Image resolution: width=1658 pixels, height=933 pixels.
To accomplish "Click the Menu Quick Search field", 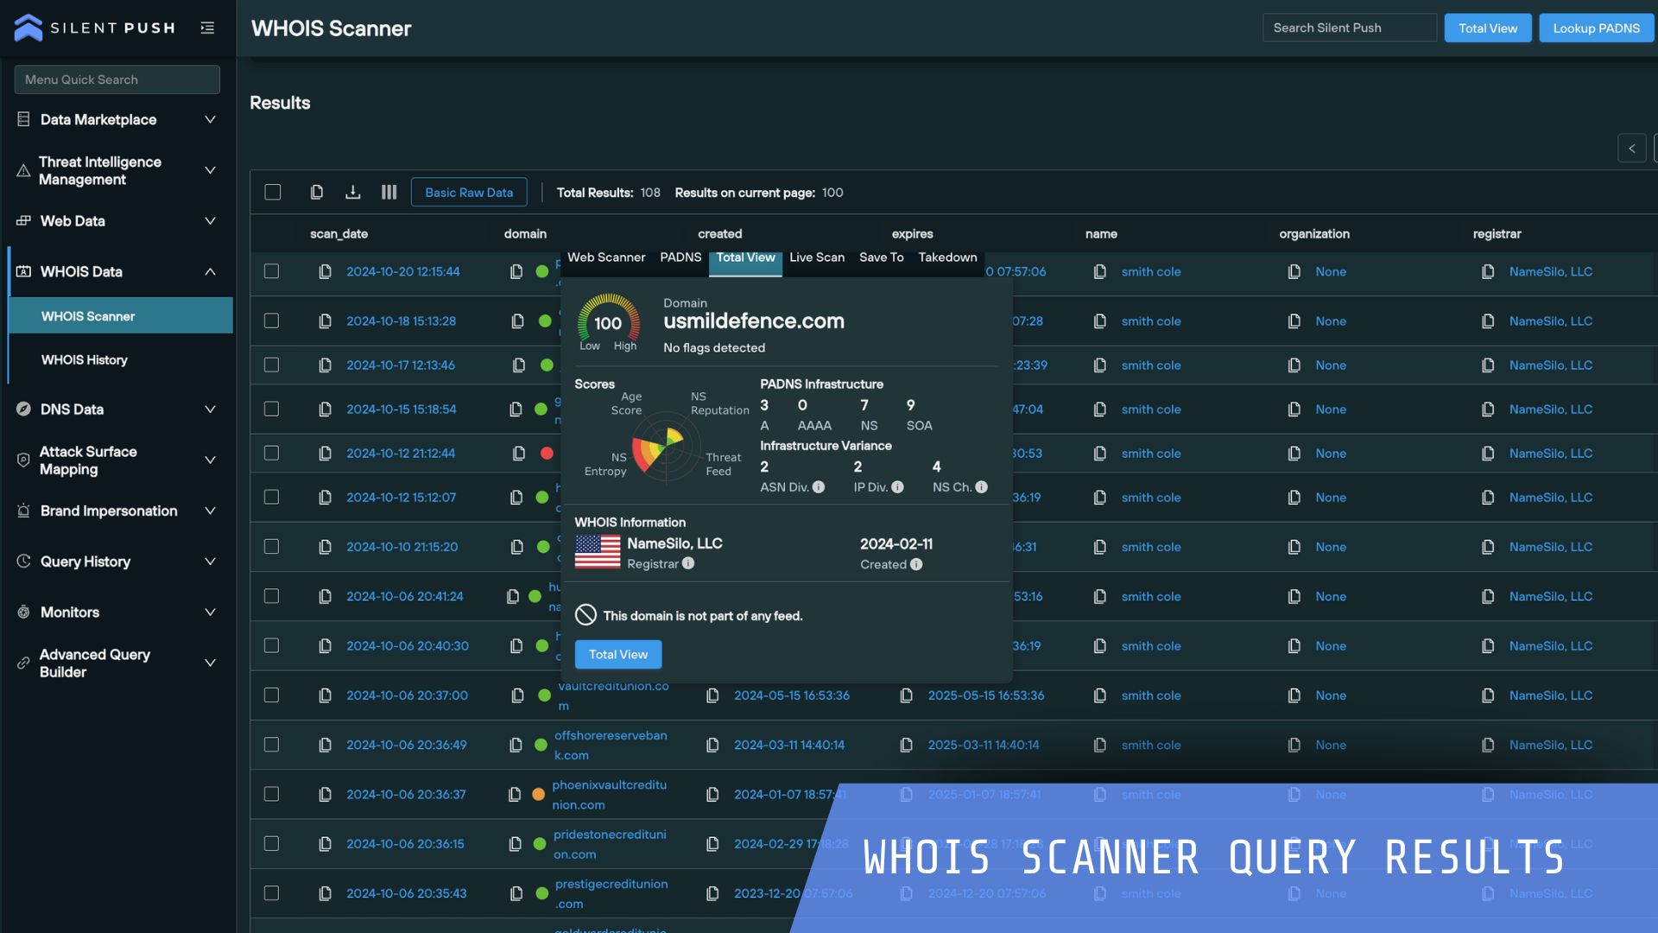I will coord(117,79).
